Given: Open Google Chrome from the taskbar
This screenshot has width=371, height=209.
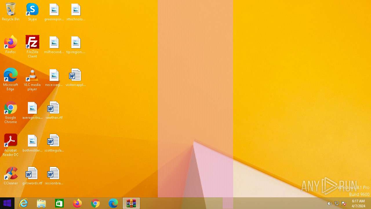Looking at the screenshot, I should click(95, 203).
